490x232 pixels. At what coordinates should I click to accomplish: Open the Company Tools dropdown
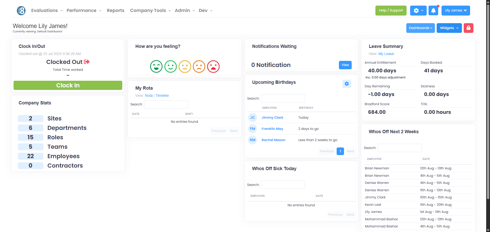pos(150,10)
